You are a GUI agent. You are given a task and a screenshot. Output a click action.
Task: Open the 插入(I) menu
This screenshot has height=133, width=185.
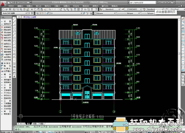tap(39, 6)
